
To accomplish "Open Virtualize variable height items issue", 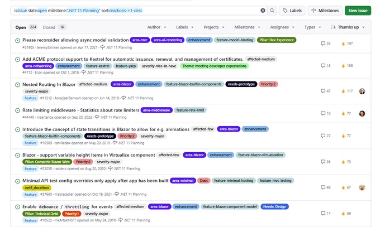I will pos(88,155).
